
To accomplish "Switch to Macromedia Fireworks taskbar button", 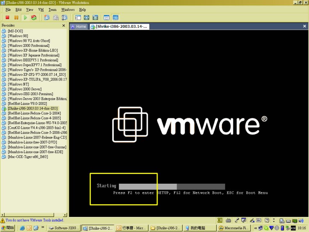I will pyautogui.click(x=233, y=228).
